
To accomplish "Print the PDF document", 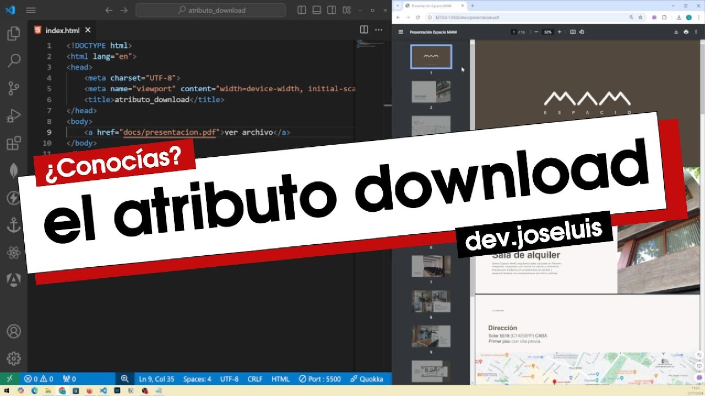I will 686,32.
